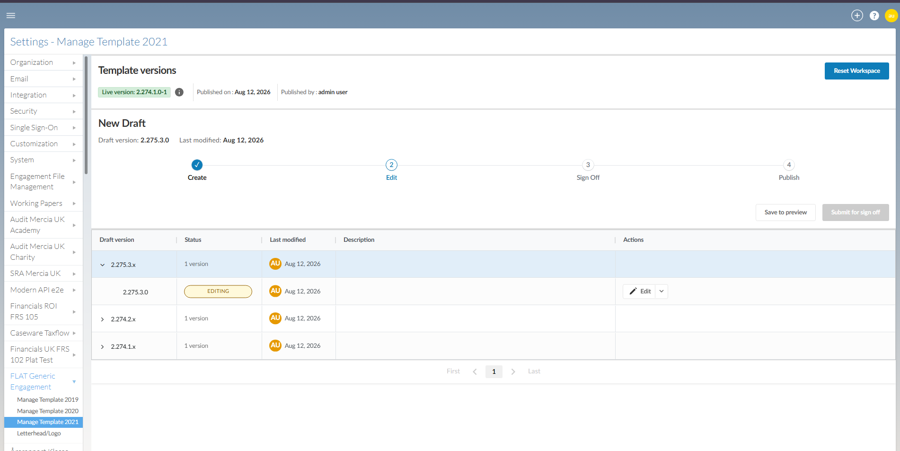Open the hamburger navigation menu
This screenshot has height=451, width=900.
tap(11, 16)
